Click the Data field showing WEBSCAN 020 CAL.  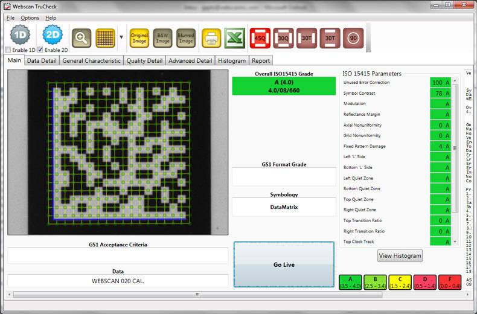[x=118, y=281]
